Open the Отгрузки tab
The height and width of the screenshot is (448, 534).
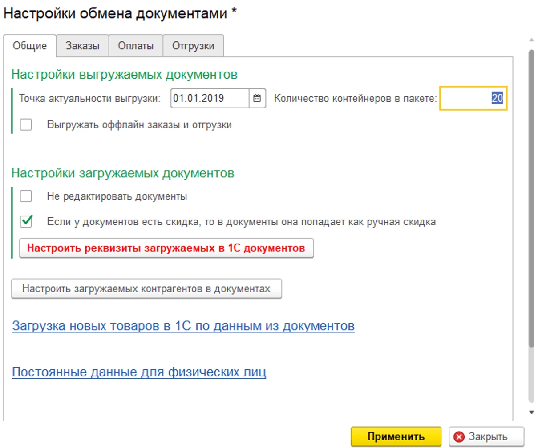193,46
